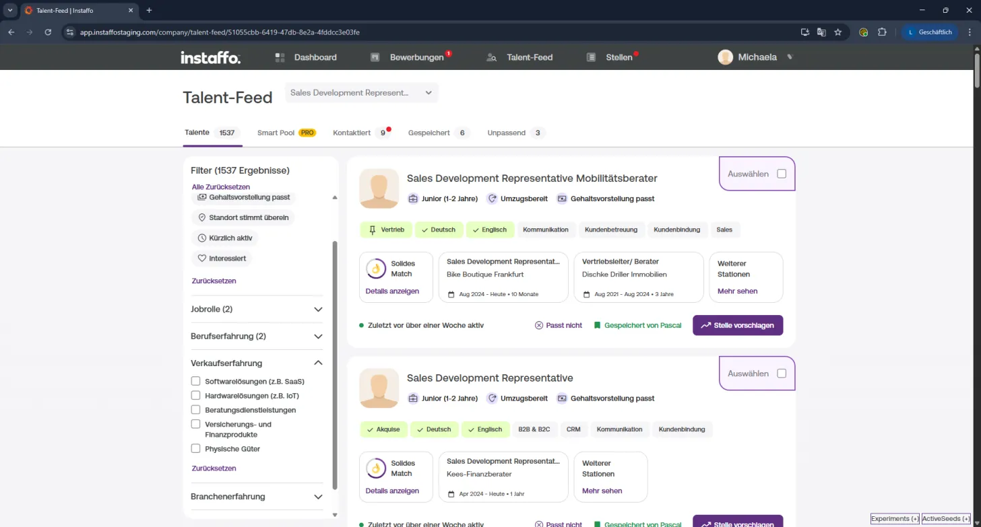981x527 pixels.
Task: Go back using the browser back arrow
Action: (11, 32)
